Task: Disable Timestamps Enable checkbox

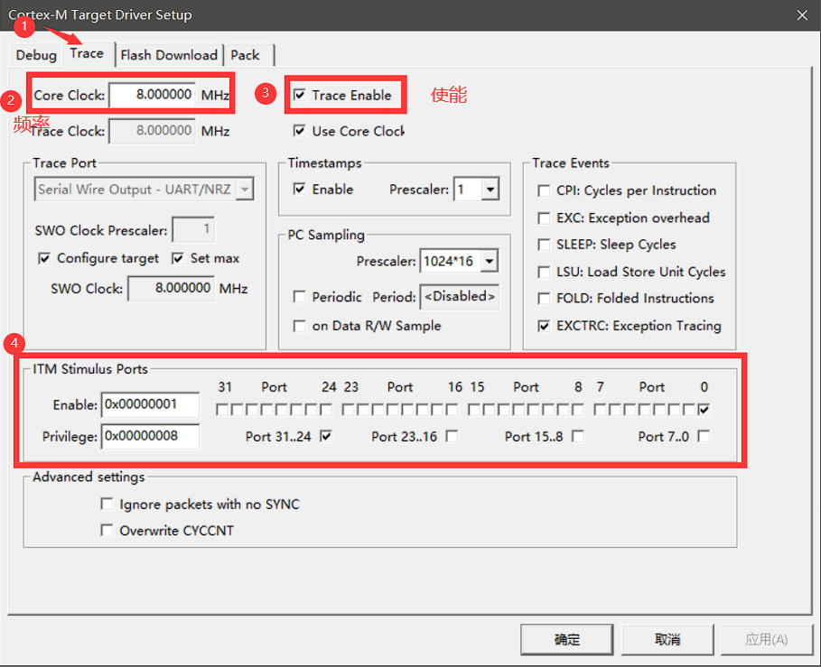Action: click(300, 190)
